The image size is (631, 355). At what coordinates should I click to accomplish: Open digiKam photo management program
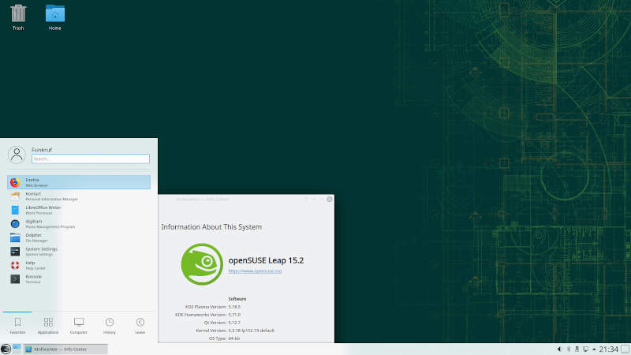click(x=79, y=223)
